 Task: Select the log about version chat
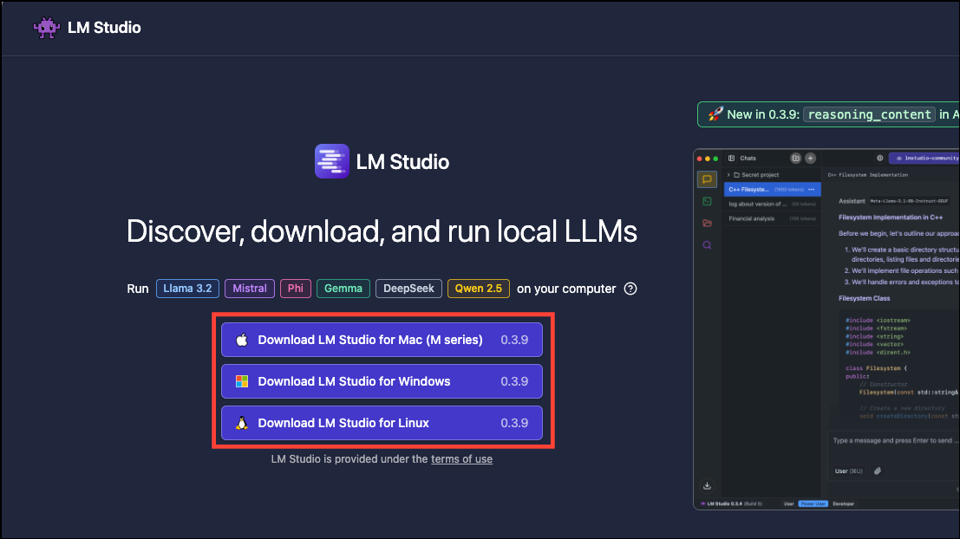773,205
